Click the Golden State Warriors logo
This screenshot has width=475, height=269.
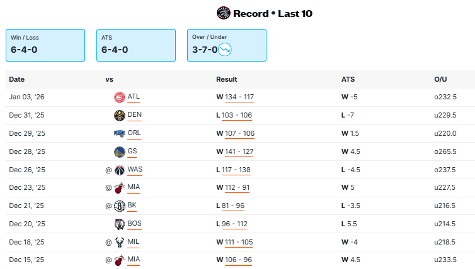click(x=120, y=152)
